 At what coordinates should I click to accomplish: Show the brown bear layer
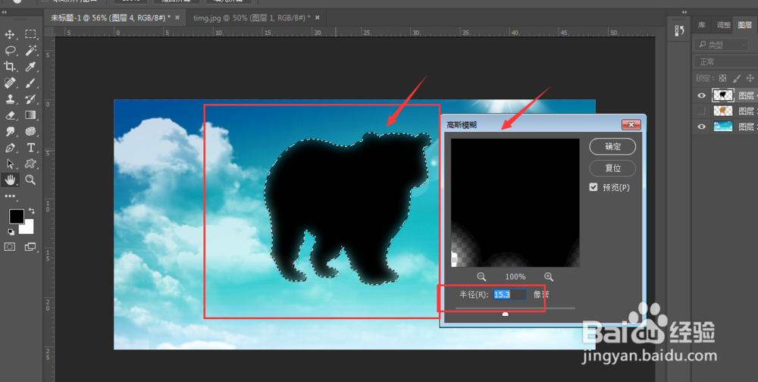[x=701, y=111]
